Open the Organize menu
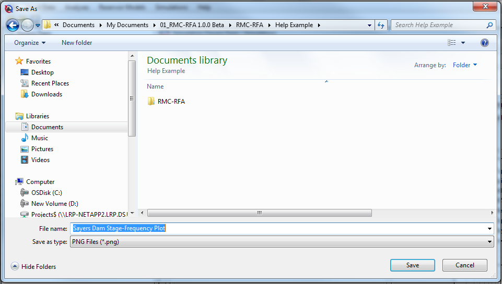The image size is (502, 284). tap(30, 43)
